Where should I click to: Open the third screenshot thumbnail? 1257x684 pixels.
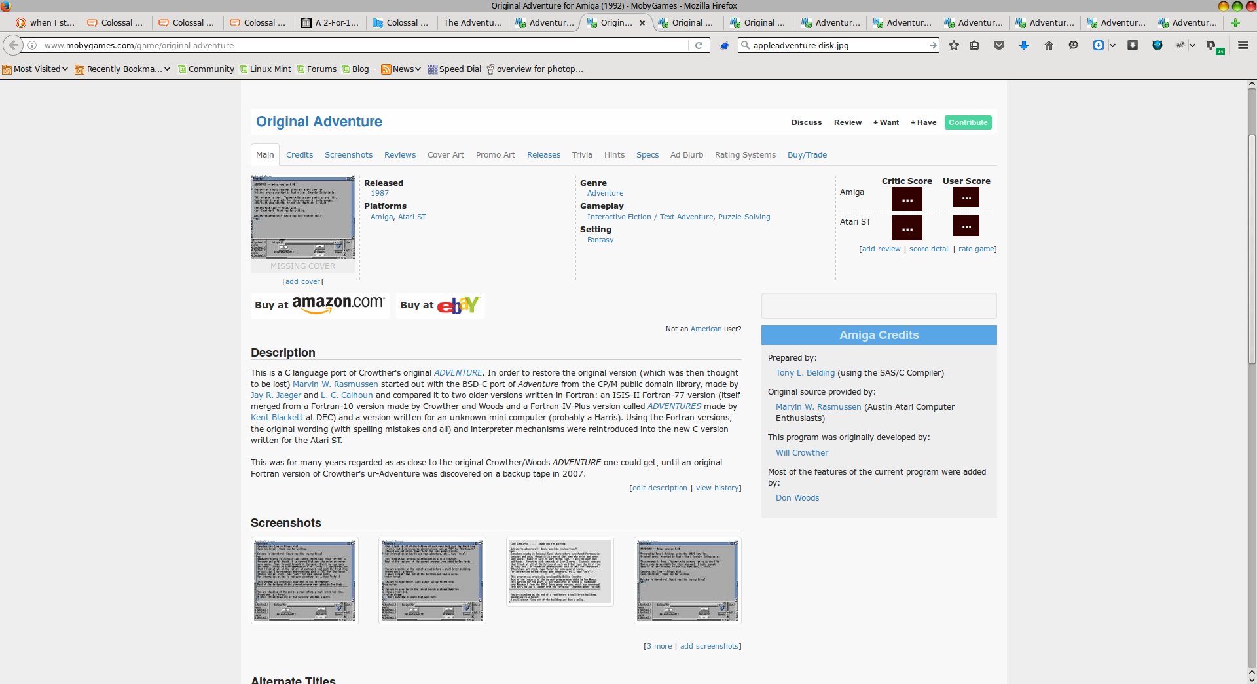[x=560, y=572]
